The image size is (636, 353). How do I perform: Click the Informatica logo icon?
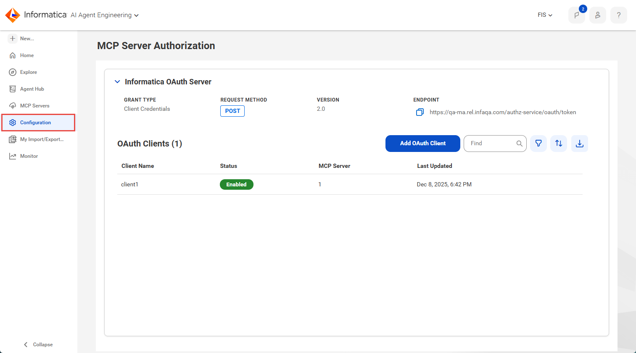[13, 15]
